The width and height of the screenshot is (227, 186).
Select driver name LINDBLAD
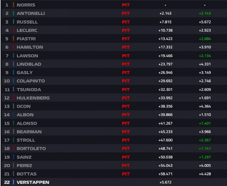pos(29,64)
